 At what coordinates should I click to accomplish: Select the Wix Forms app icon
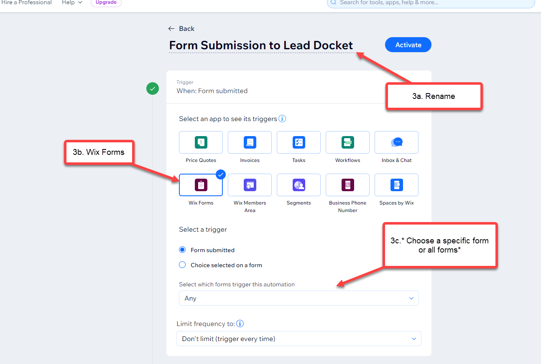pyautogui.click(x=201, y=185)
